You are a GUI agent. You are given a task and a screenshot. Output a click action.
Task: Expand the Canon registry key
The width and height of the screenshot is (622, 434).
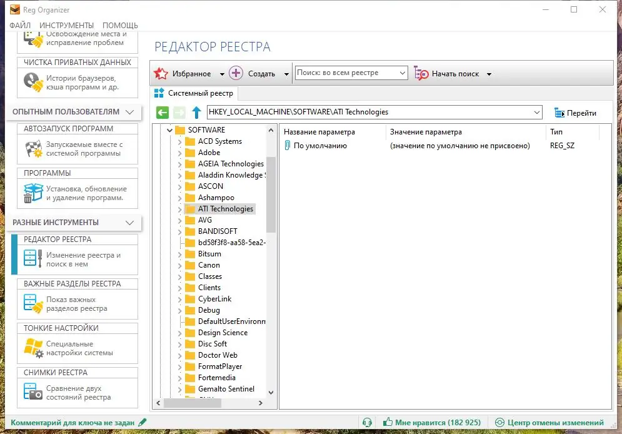[179, 265]
